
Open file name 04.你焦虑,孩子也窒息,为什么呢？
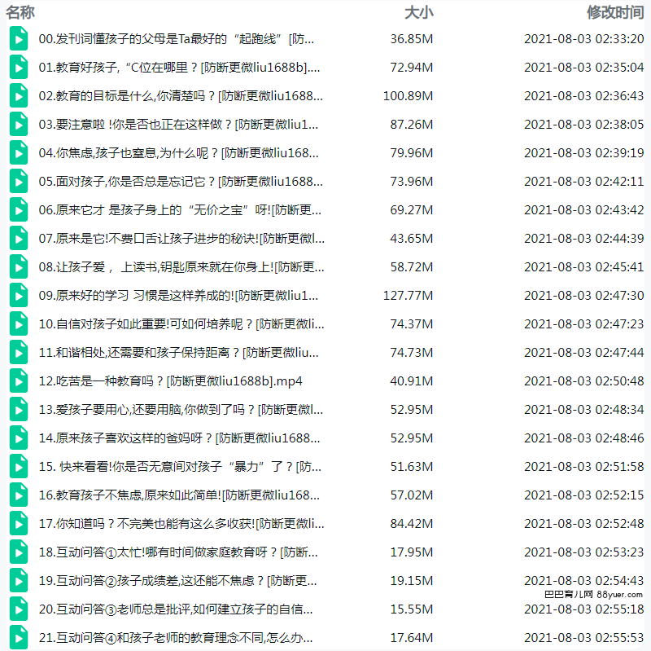(178, 153)
